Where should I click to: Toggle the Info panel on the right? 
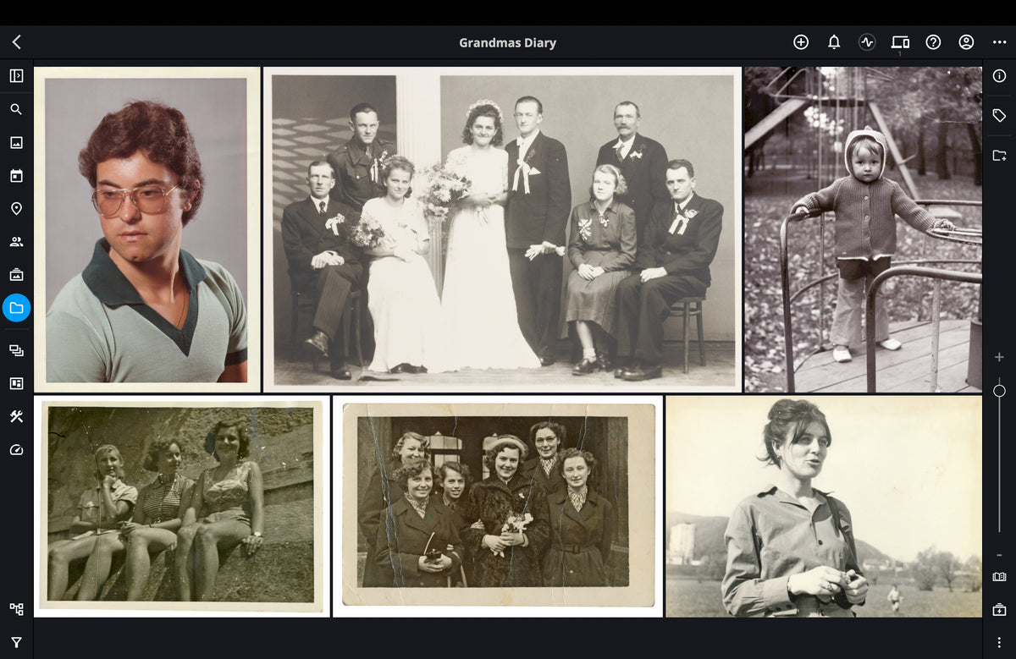point(999,76)
